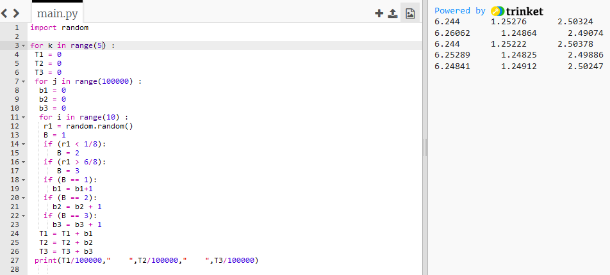Click the editor-output pane divider handle

[x=424, y=148]
